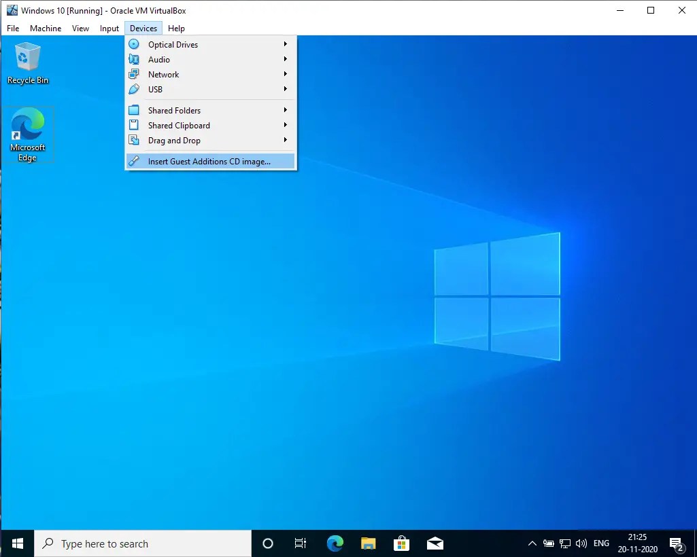Click the Shared Clipboard icon

[134, 125]
